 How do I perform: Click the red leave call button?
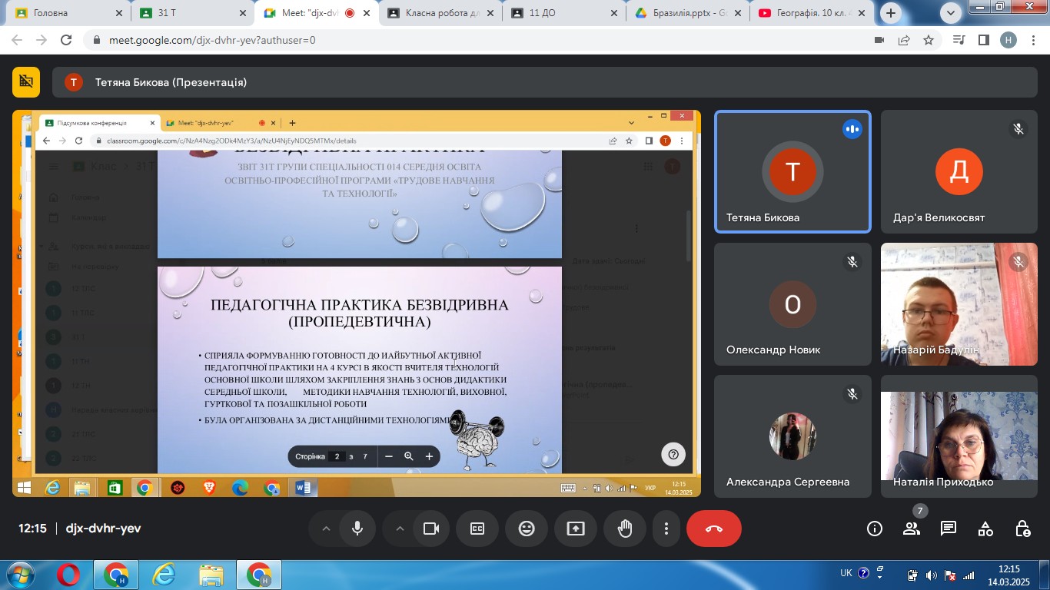713,529
